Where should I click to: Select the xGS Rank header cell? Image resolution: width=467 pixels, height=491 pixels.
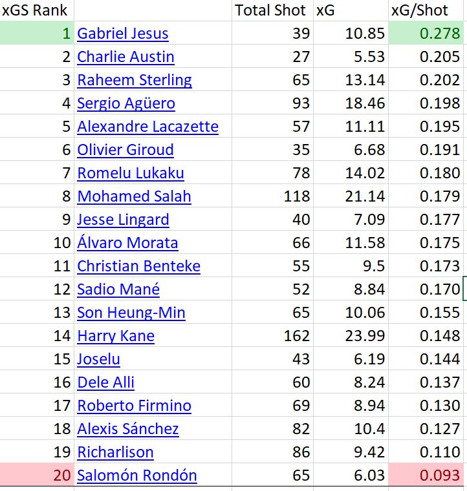click(37, 10)
